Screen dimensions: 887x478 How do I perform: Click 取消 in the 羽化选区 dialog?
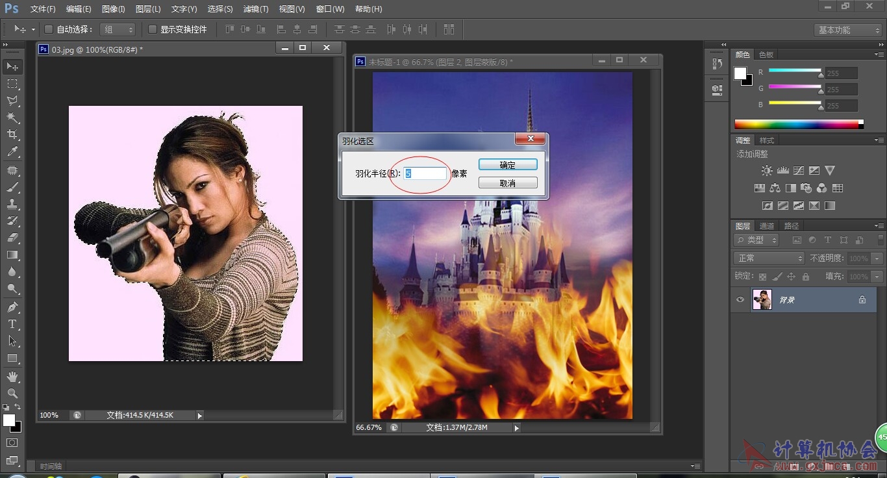click(x=508, y=183)
